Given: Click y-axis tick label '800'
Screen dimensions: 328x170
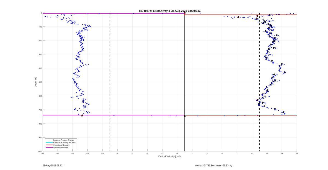Looking at the screenshot, I should coord(40,124).
